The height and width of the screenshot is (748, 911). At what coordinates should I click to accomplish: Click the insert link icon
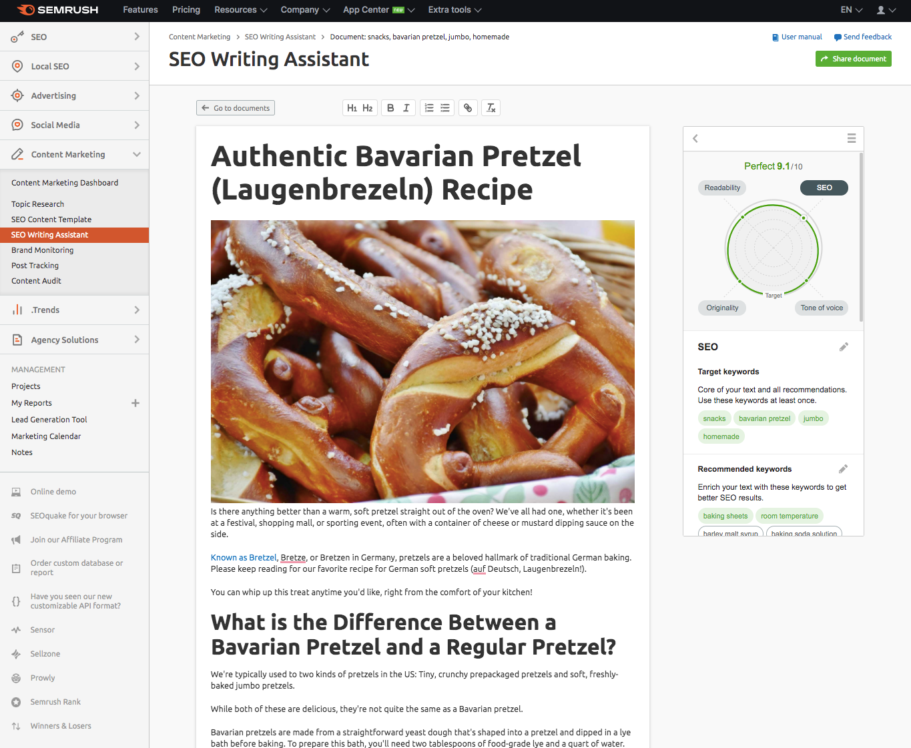[x=468, y=108]
